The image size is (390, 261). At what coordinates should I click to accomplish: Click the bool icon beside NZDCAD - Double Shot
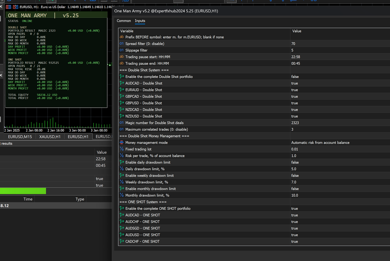(x=122, y=110)
